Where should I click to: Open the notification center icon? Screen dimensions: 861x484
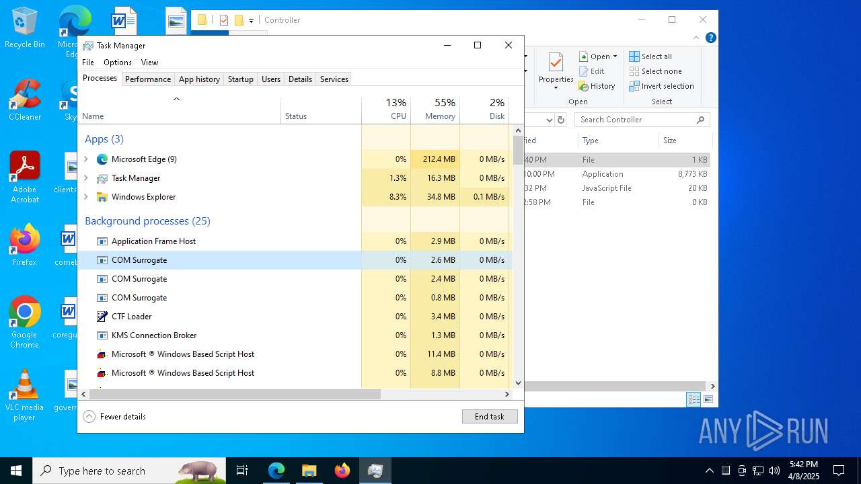839,471
